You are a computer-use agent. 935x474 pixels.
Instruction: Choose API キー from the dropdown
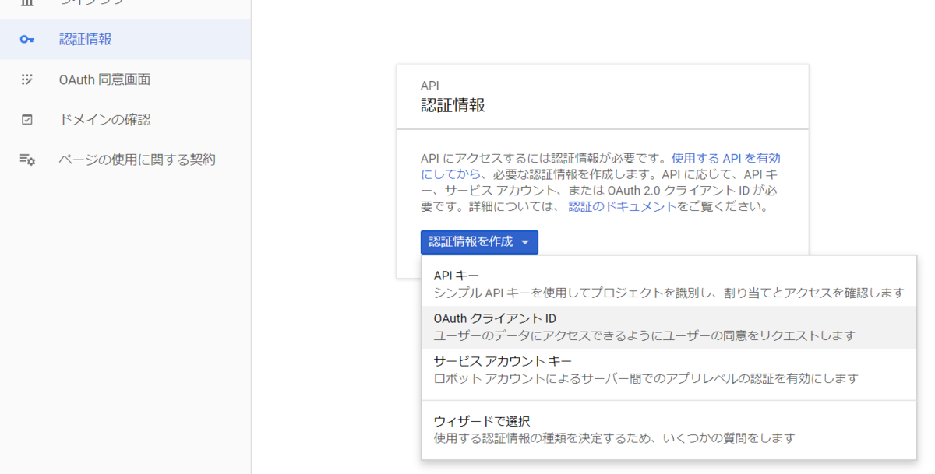click(669, 284)
